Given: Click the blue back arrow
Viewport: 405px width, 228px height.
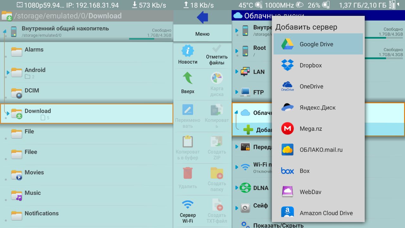Looking at the screenshot, I should point(202,17).
